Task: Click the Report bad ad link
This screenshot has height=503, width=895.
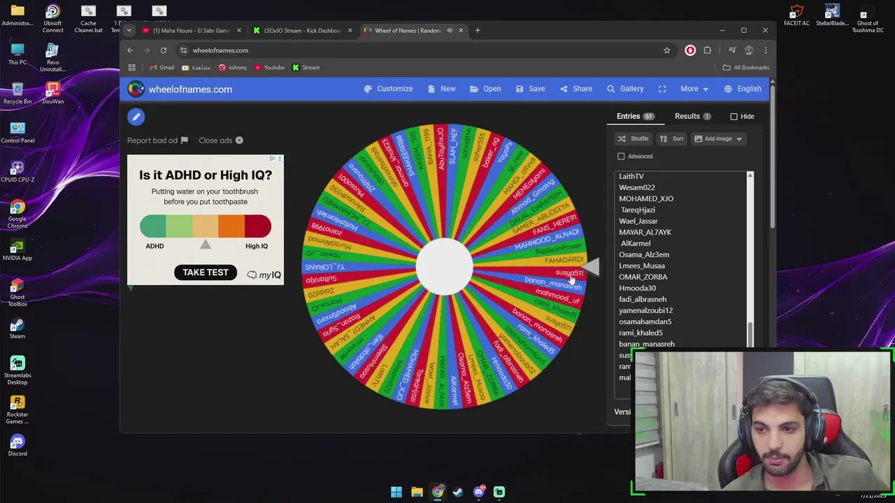Action: pos(157,140)
